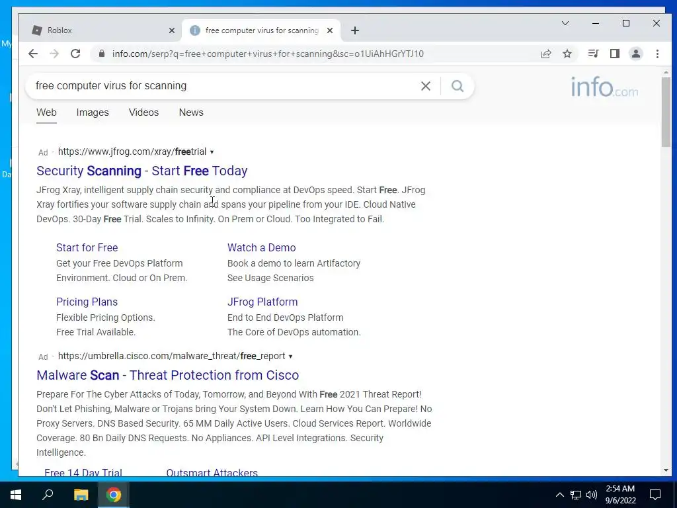Open Malware Scan - Threat Protection from Cisco

167,375
